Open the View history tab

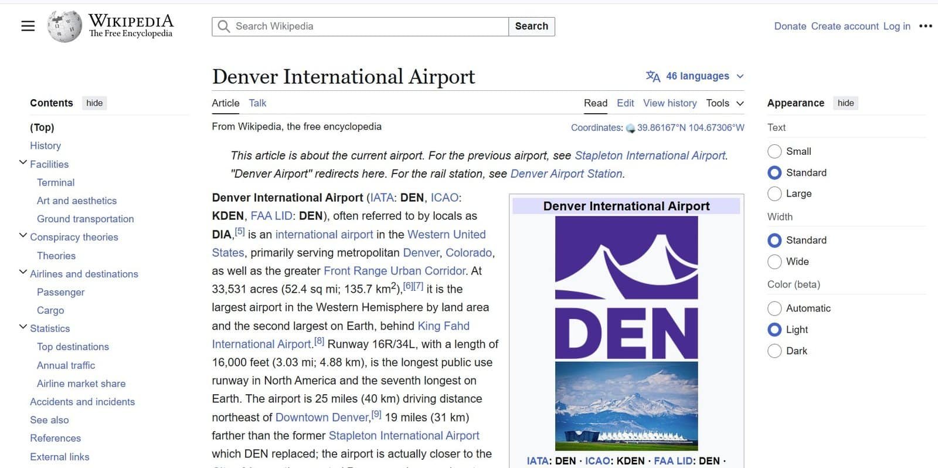pos(670,103)
